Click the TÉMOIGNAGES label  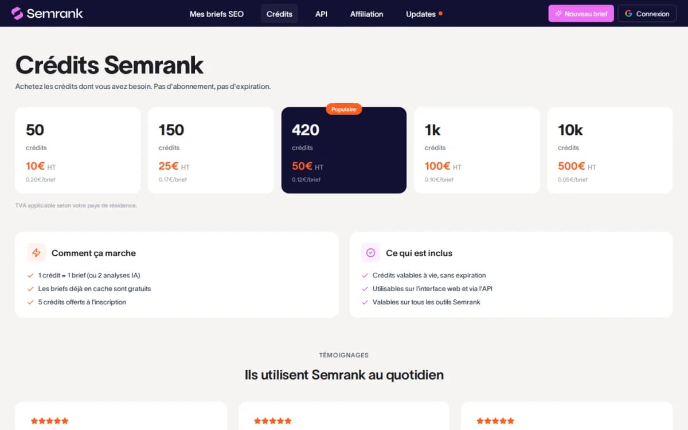[344, 355]
